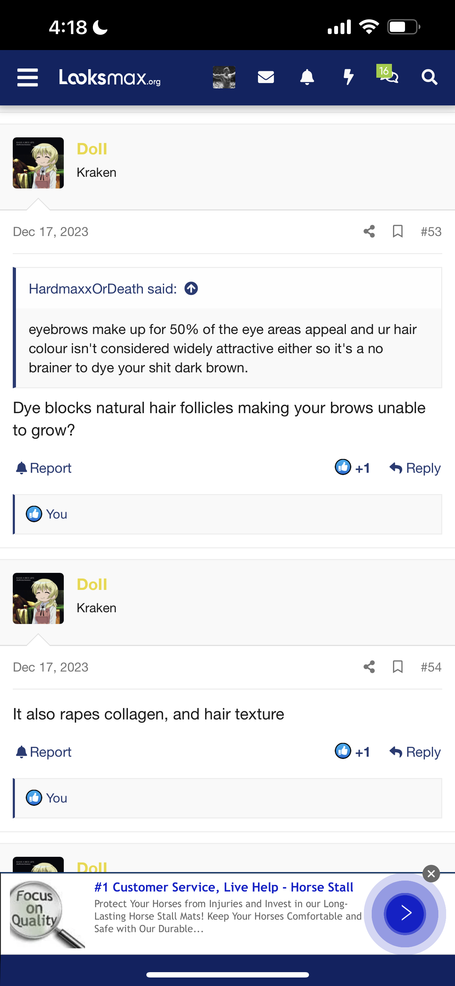The height and width of the screenshot is (986, 455).
Task: Toggle bookmark on post #54
Action: 398,667
